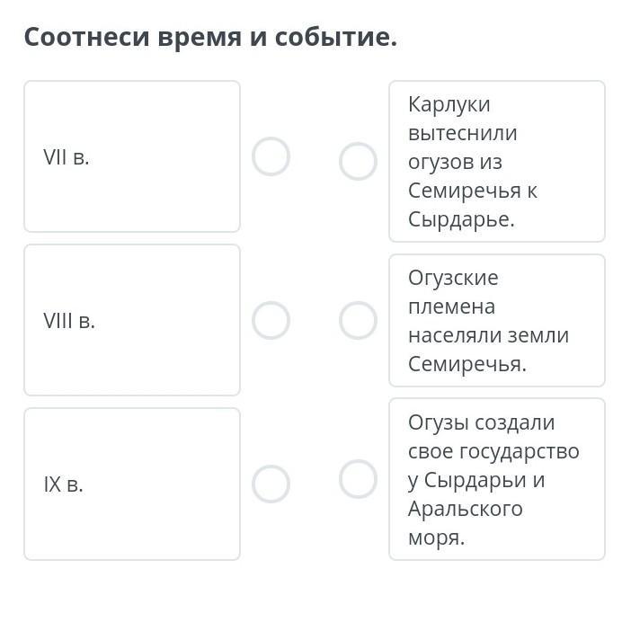The height and width of the screenshot is (631, 622).
Task: Click the 'VIII в.' text label
Action: tap(69, 321)
